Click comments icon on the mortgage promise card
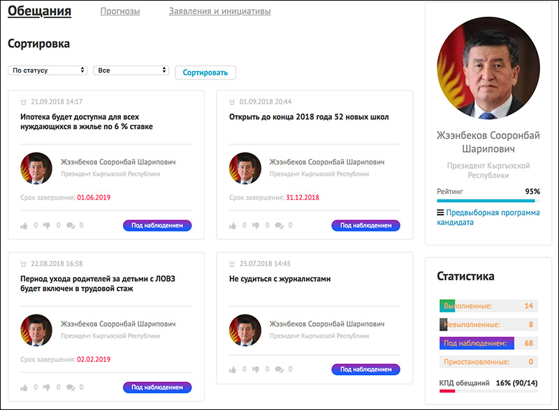This screenshot has height=410, width=559. pos(71,225)
